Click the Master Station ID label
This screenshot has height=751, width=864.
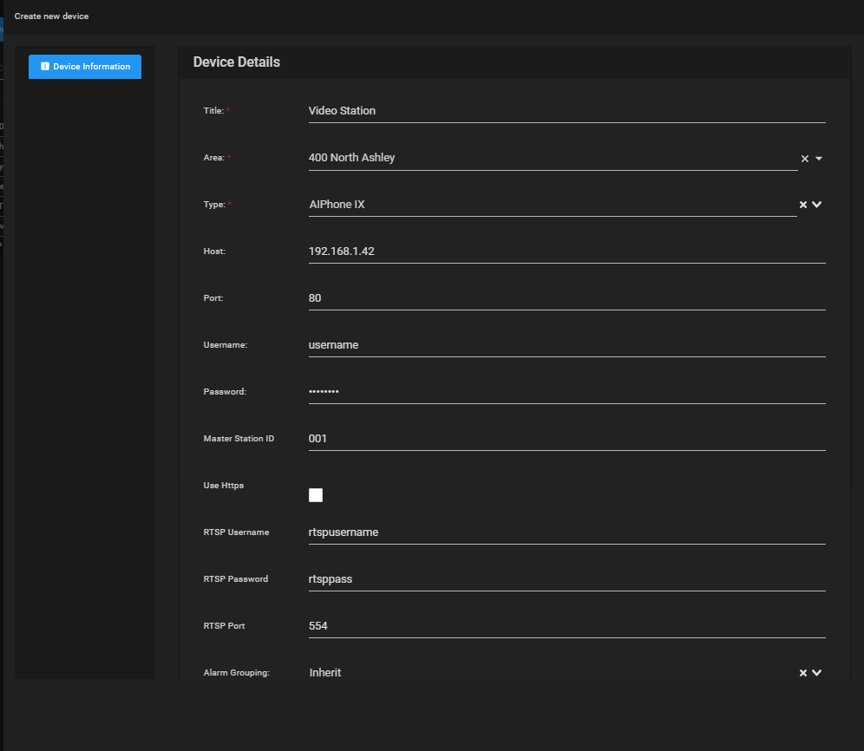pos(239,439)
